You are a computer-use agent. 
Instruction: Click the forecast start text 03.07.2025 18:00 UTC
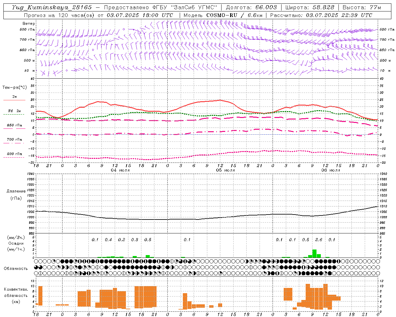point(140,15)
